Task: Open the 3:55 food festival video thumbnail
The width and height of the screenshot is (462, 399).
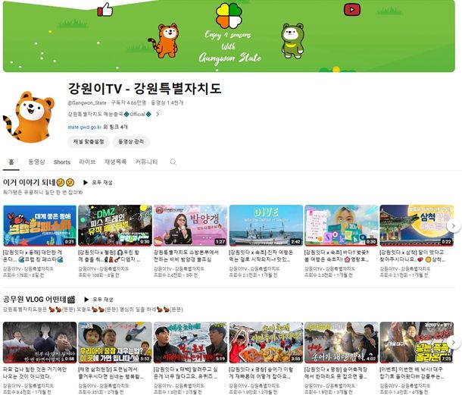Action: click(266, 342)
